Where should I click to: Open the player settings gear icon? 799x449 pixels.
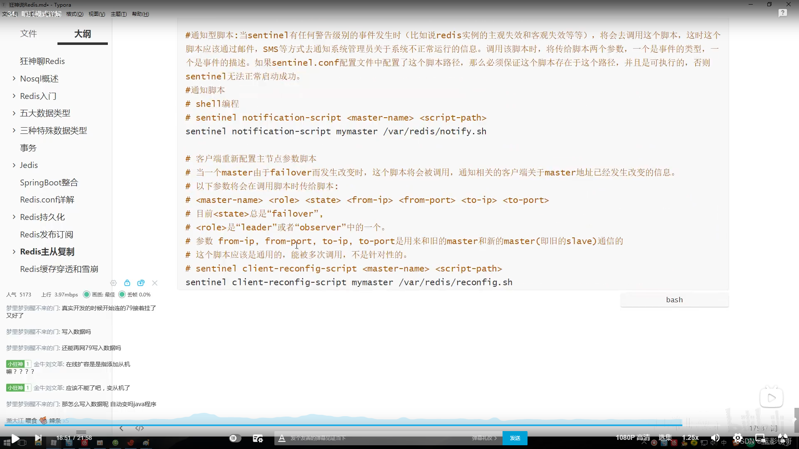pyautogui.click(x=738, y=438)
